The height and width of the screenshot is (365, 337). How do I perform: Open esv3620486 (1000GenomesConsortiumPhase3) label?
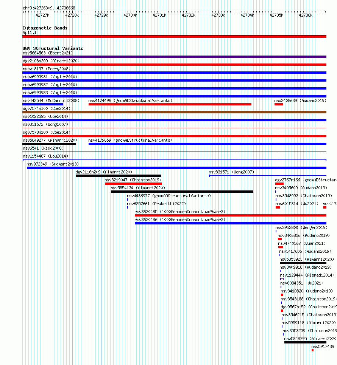click(x=180, y=220)
